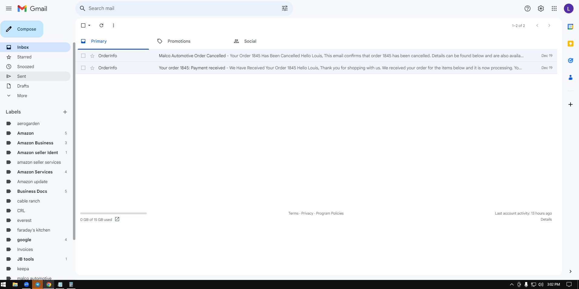Switch to the Primary tab
The height and width of the screenshot is (289, 579).
click(113, 41)
